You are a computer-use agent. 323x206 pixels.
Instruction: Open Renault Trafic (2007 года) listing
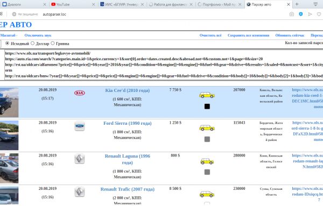[x=127, y=189]
